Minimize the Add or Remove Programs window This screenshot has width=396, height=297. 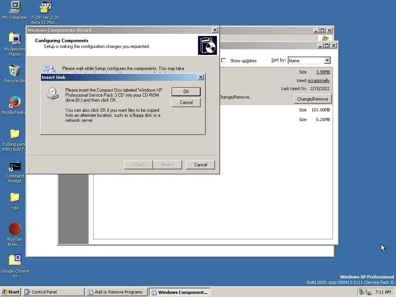tap(320, 46)
